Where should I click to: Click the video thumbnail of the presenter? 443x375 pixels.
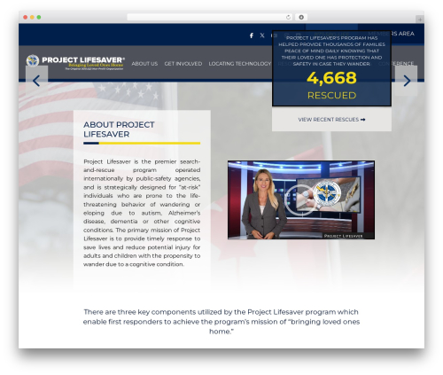pos(301,199)
